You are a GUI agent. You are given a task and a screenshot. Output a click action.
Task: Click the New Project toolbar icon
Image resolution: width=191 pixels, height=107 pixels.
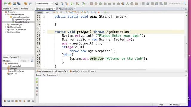click(x=10, y=4)
